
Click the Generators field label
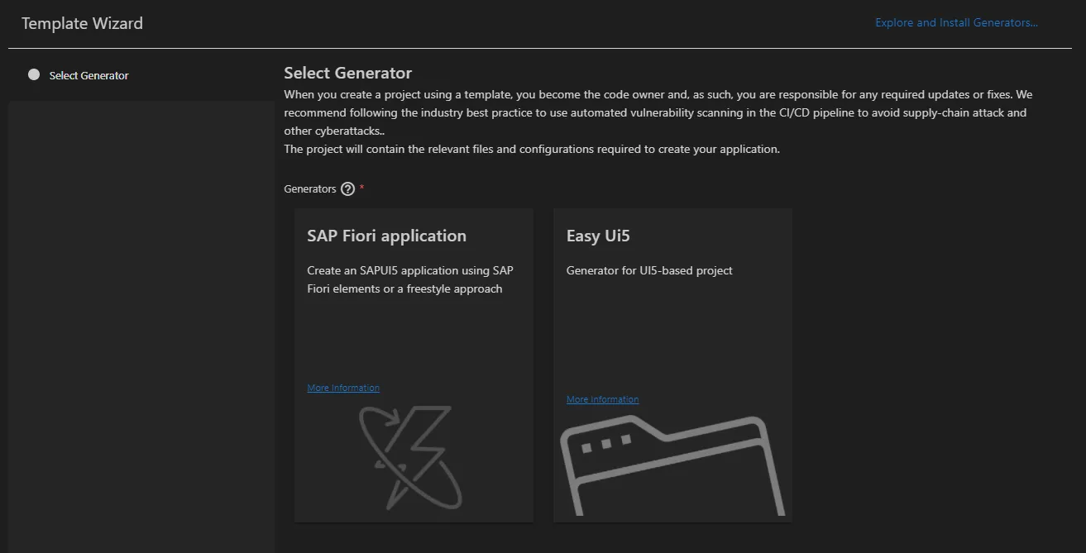pos(310,189)
